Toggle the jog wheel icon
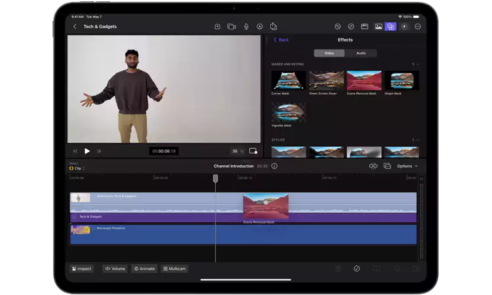This screenshot has width=492, height=295. coord(405,27)
